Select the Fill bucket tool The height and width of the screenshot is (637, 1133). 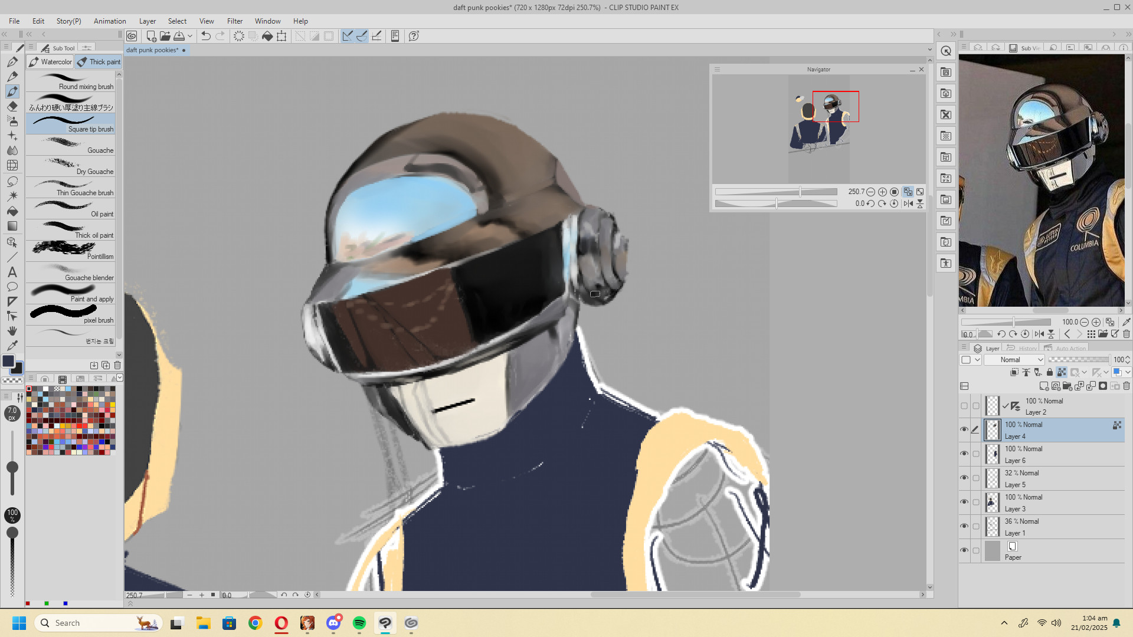[x=12, y=211]
